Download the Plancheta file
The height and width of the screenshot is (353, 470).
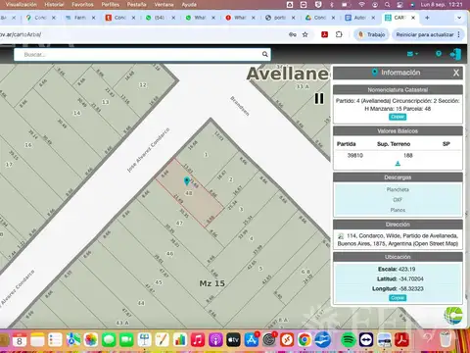[398, 189]
